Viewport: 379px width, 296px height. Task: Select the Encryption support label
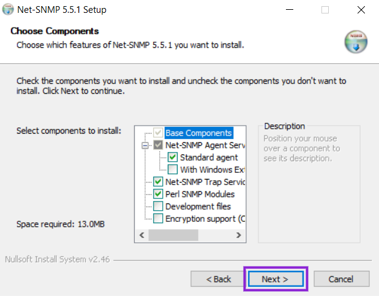pos(205,219)
